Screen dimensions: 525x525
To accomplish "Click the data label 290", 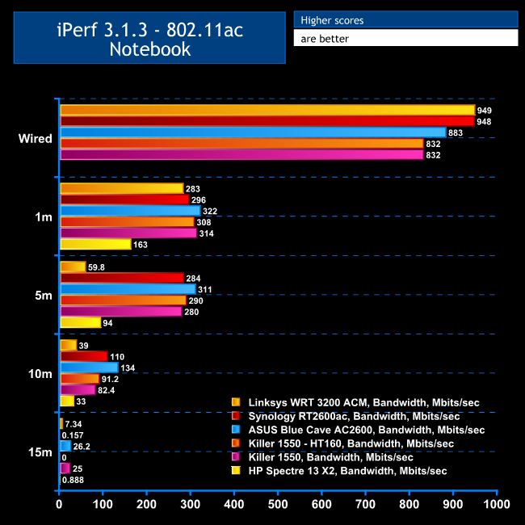I will 195,300.
